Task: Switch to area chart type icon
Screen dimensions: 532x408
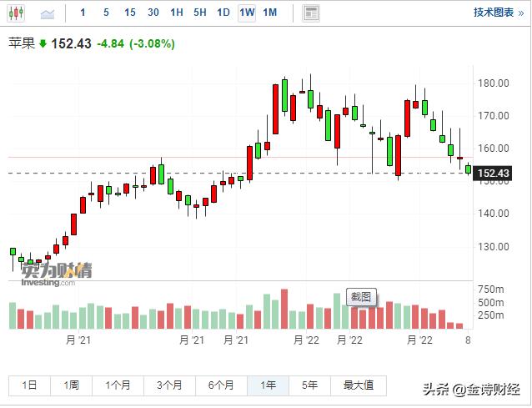Action: click(x=48, y=13)
